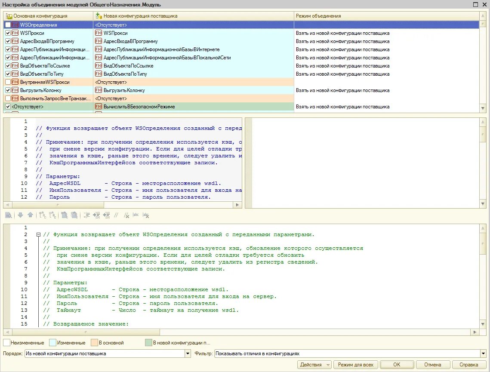Click the OK button
This screenshot has height=372, width=490.
tap(397, 365)
